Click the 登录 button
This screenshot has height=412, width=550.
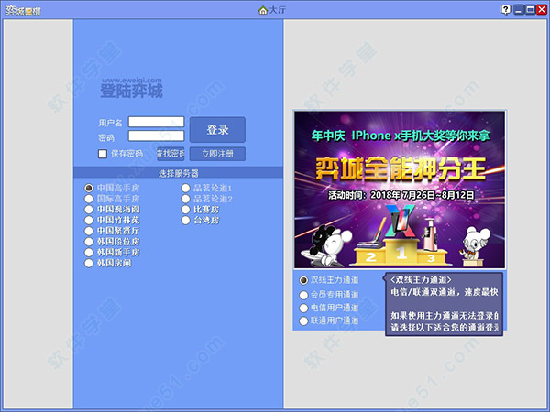coord(217,130)
